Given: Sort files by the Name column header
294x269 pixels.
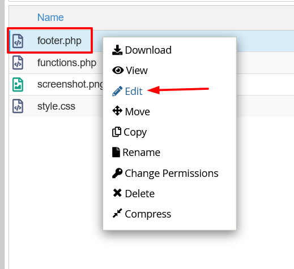Looking at the screenshot, I should click(x=50, y=18).
